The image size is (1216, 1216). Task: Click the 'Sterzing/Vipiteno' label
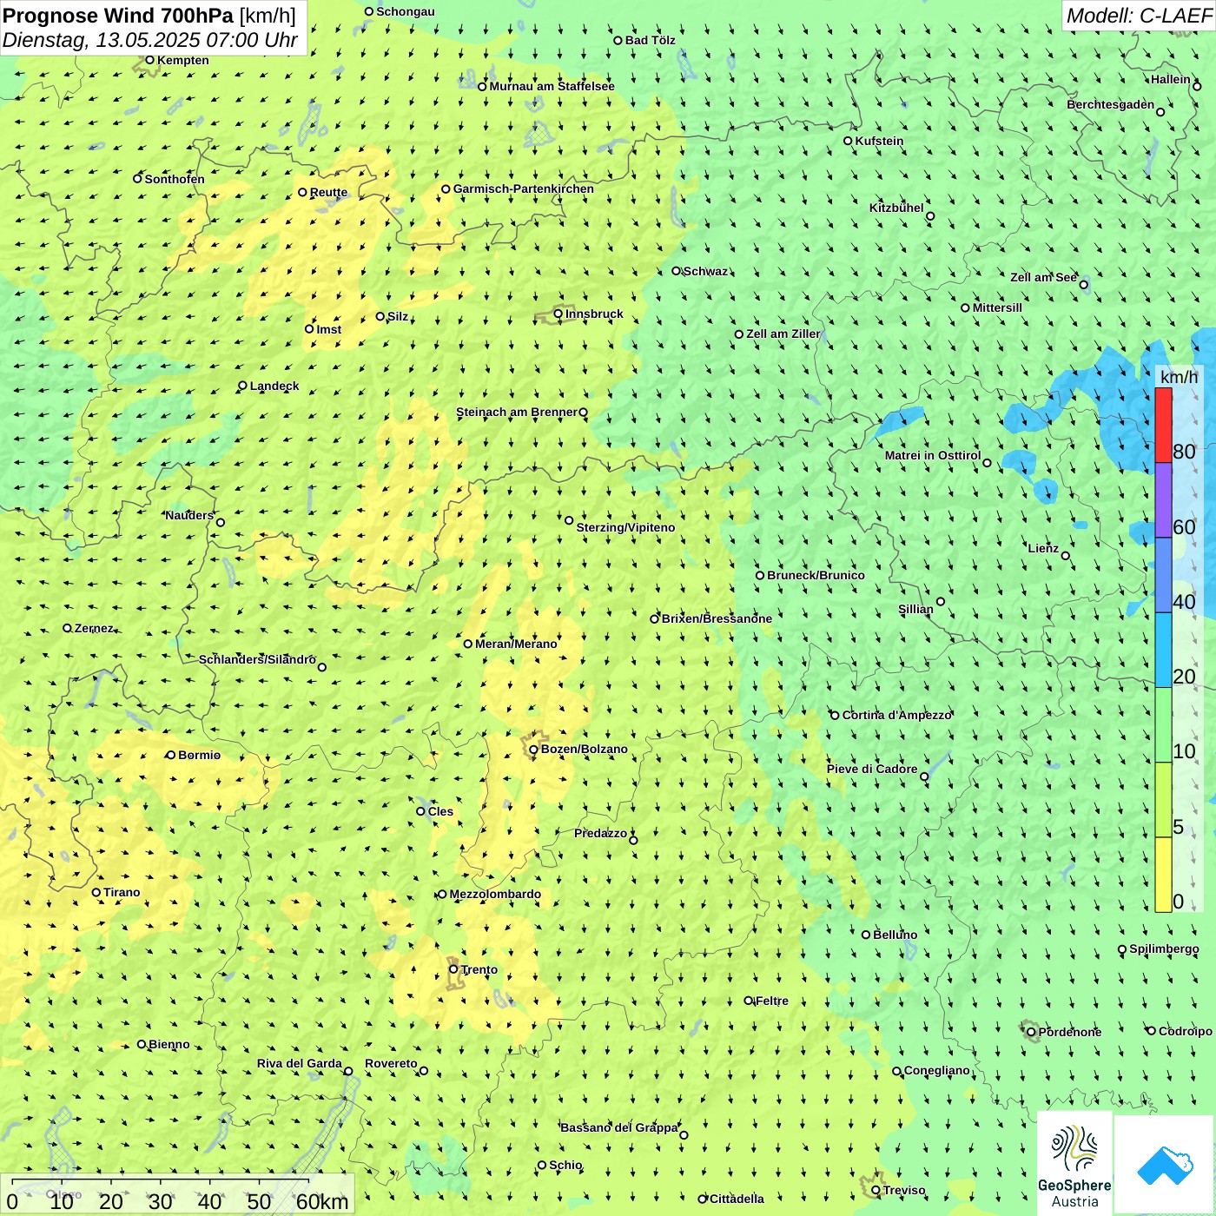625,527
